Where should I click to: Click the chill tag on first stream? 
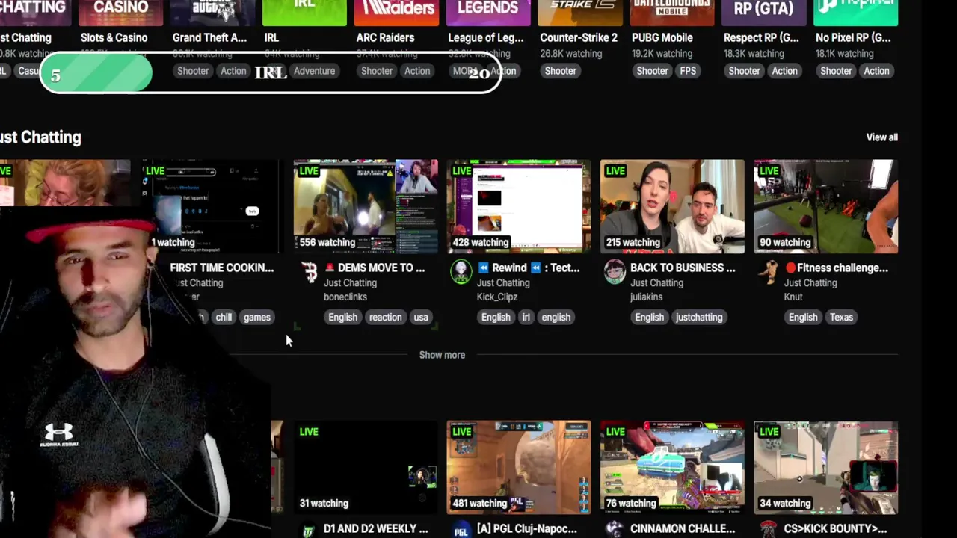point(224,317)
